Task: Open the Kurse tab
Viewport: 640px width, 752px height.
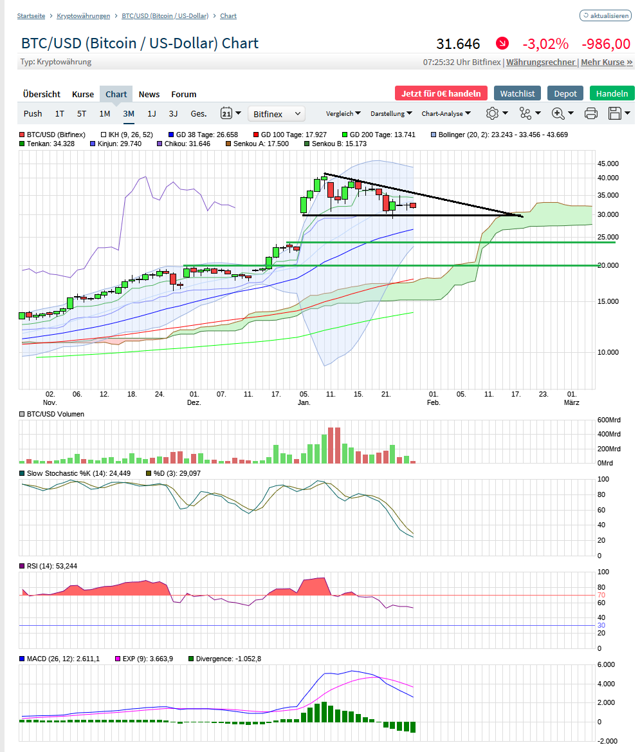Action: (x=82, y=94)
